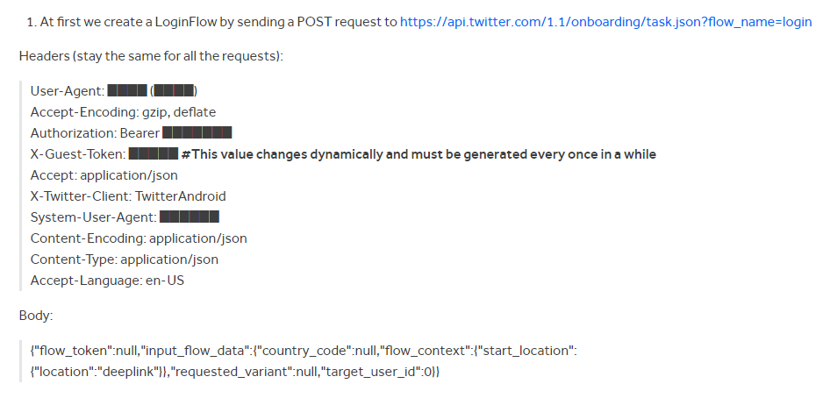Open the api.twitter.com onboarding task.json link

605,22
